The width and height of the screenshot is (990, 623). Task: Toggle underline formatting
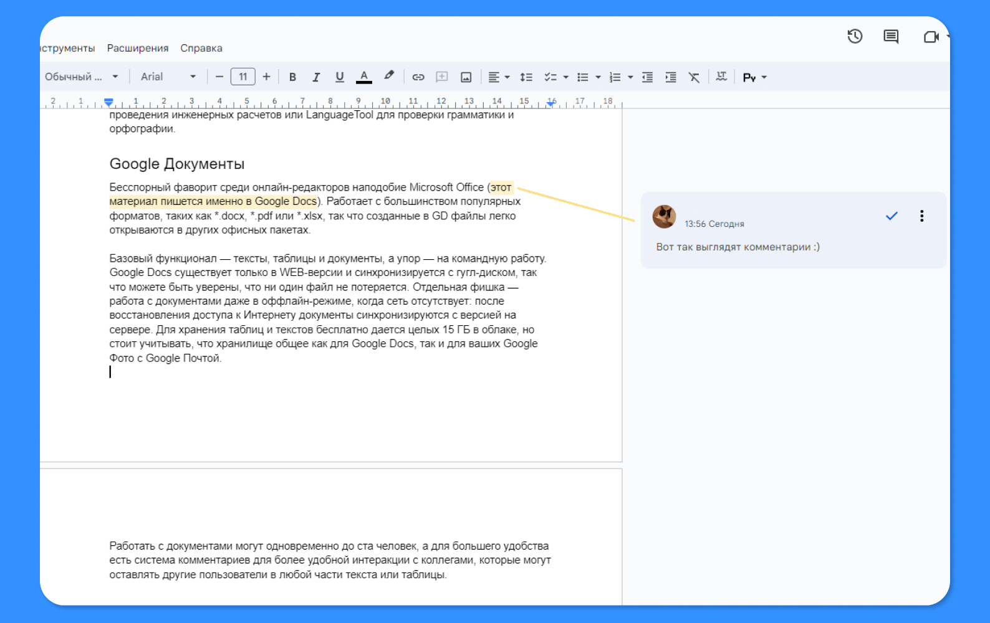coord(340,77)
